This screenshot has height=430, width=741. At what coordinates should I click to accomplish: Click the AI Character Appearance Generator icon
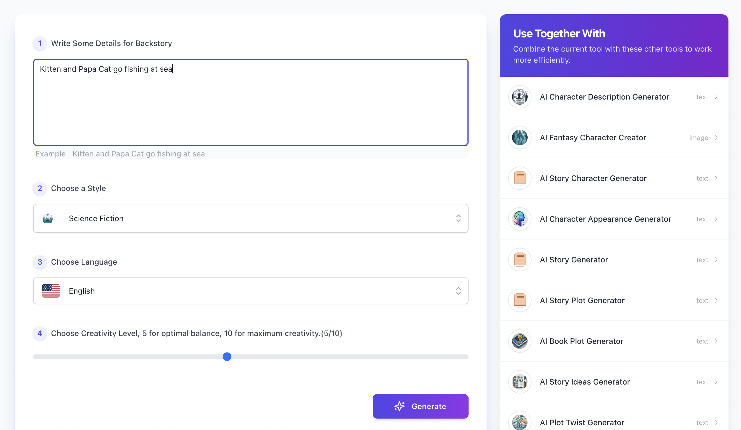coord(519,219)
